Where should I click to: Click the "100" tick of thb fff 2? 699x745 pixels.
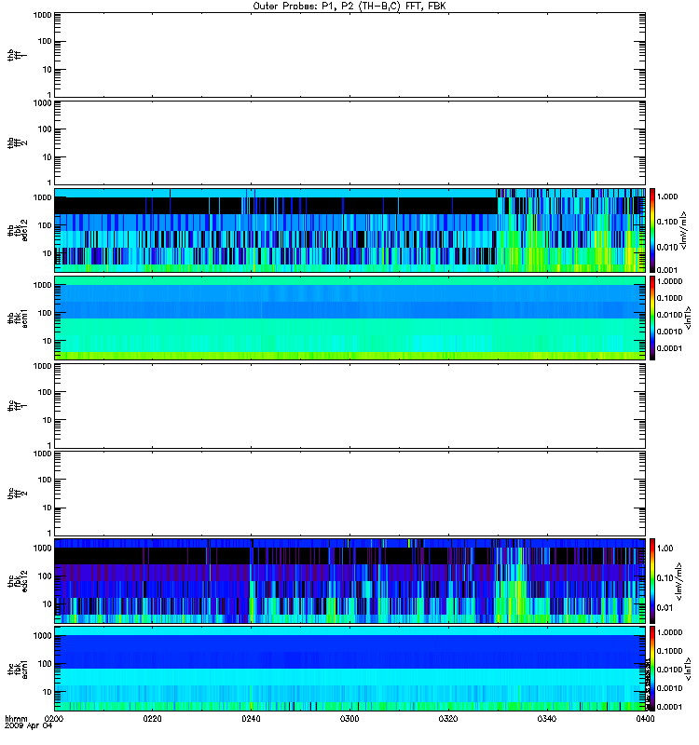pyautogui.click(x=45, y=129)
